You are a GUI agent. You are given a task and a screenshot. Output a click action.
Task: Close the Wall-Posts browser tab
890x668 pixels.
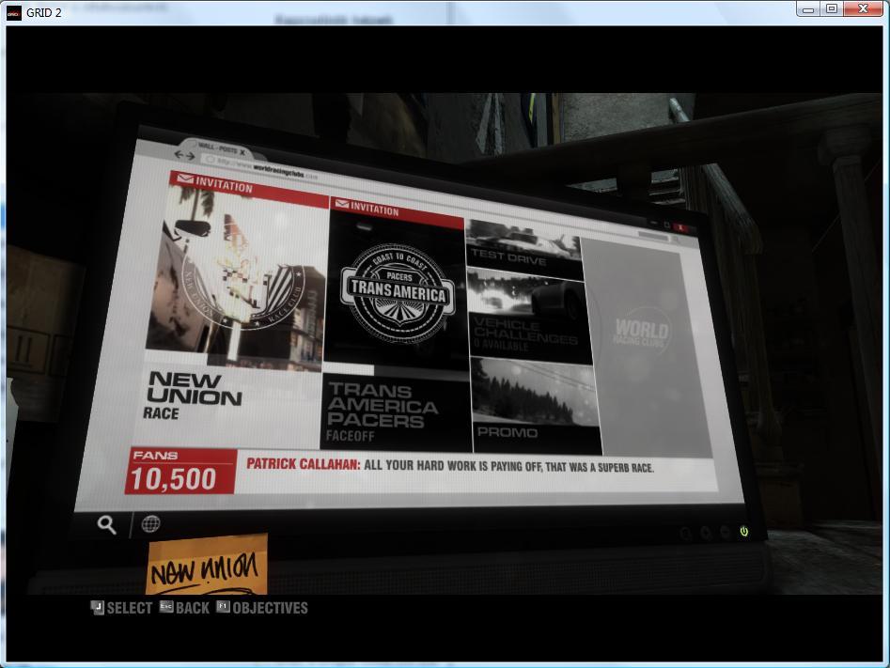tap(242, 151)
